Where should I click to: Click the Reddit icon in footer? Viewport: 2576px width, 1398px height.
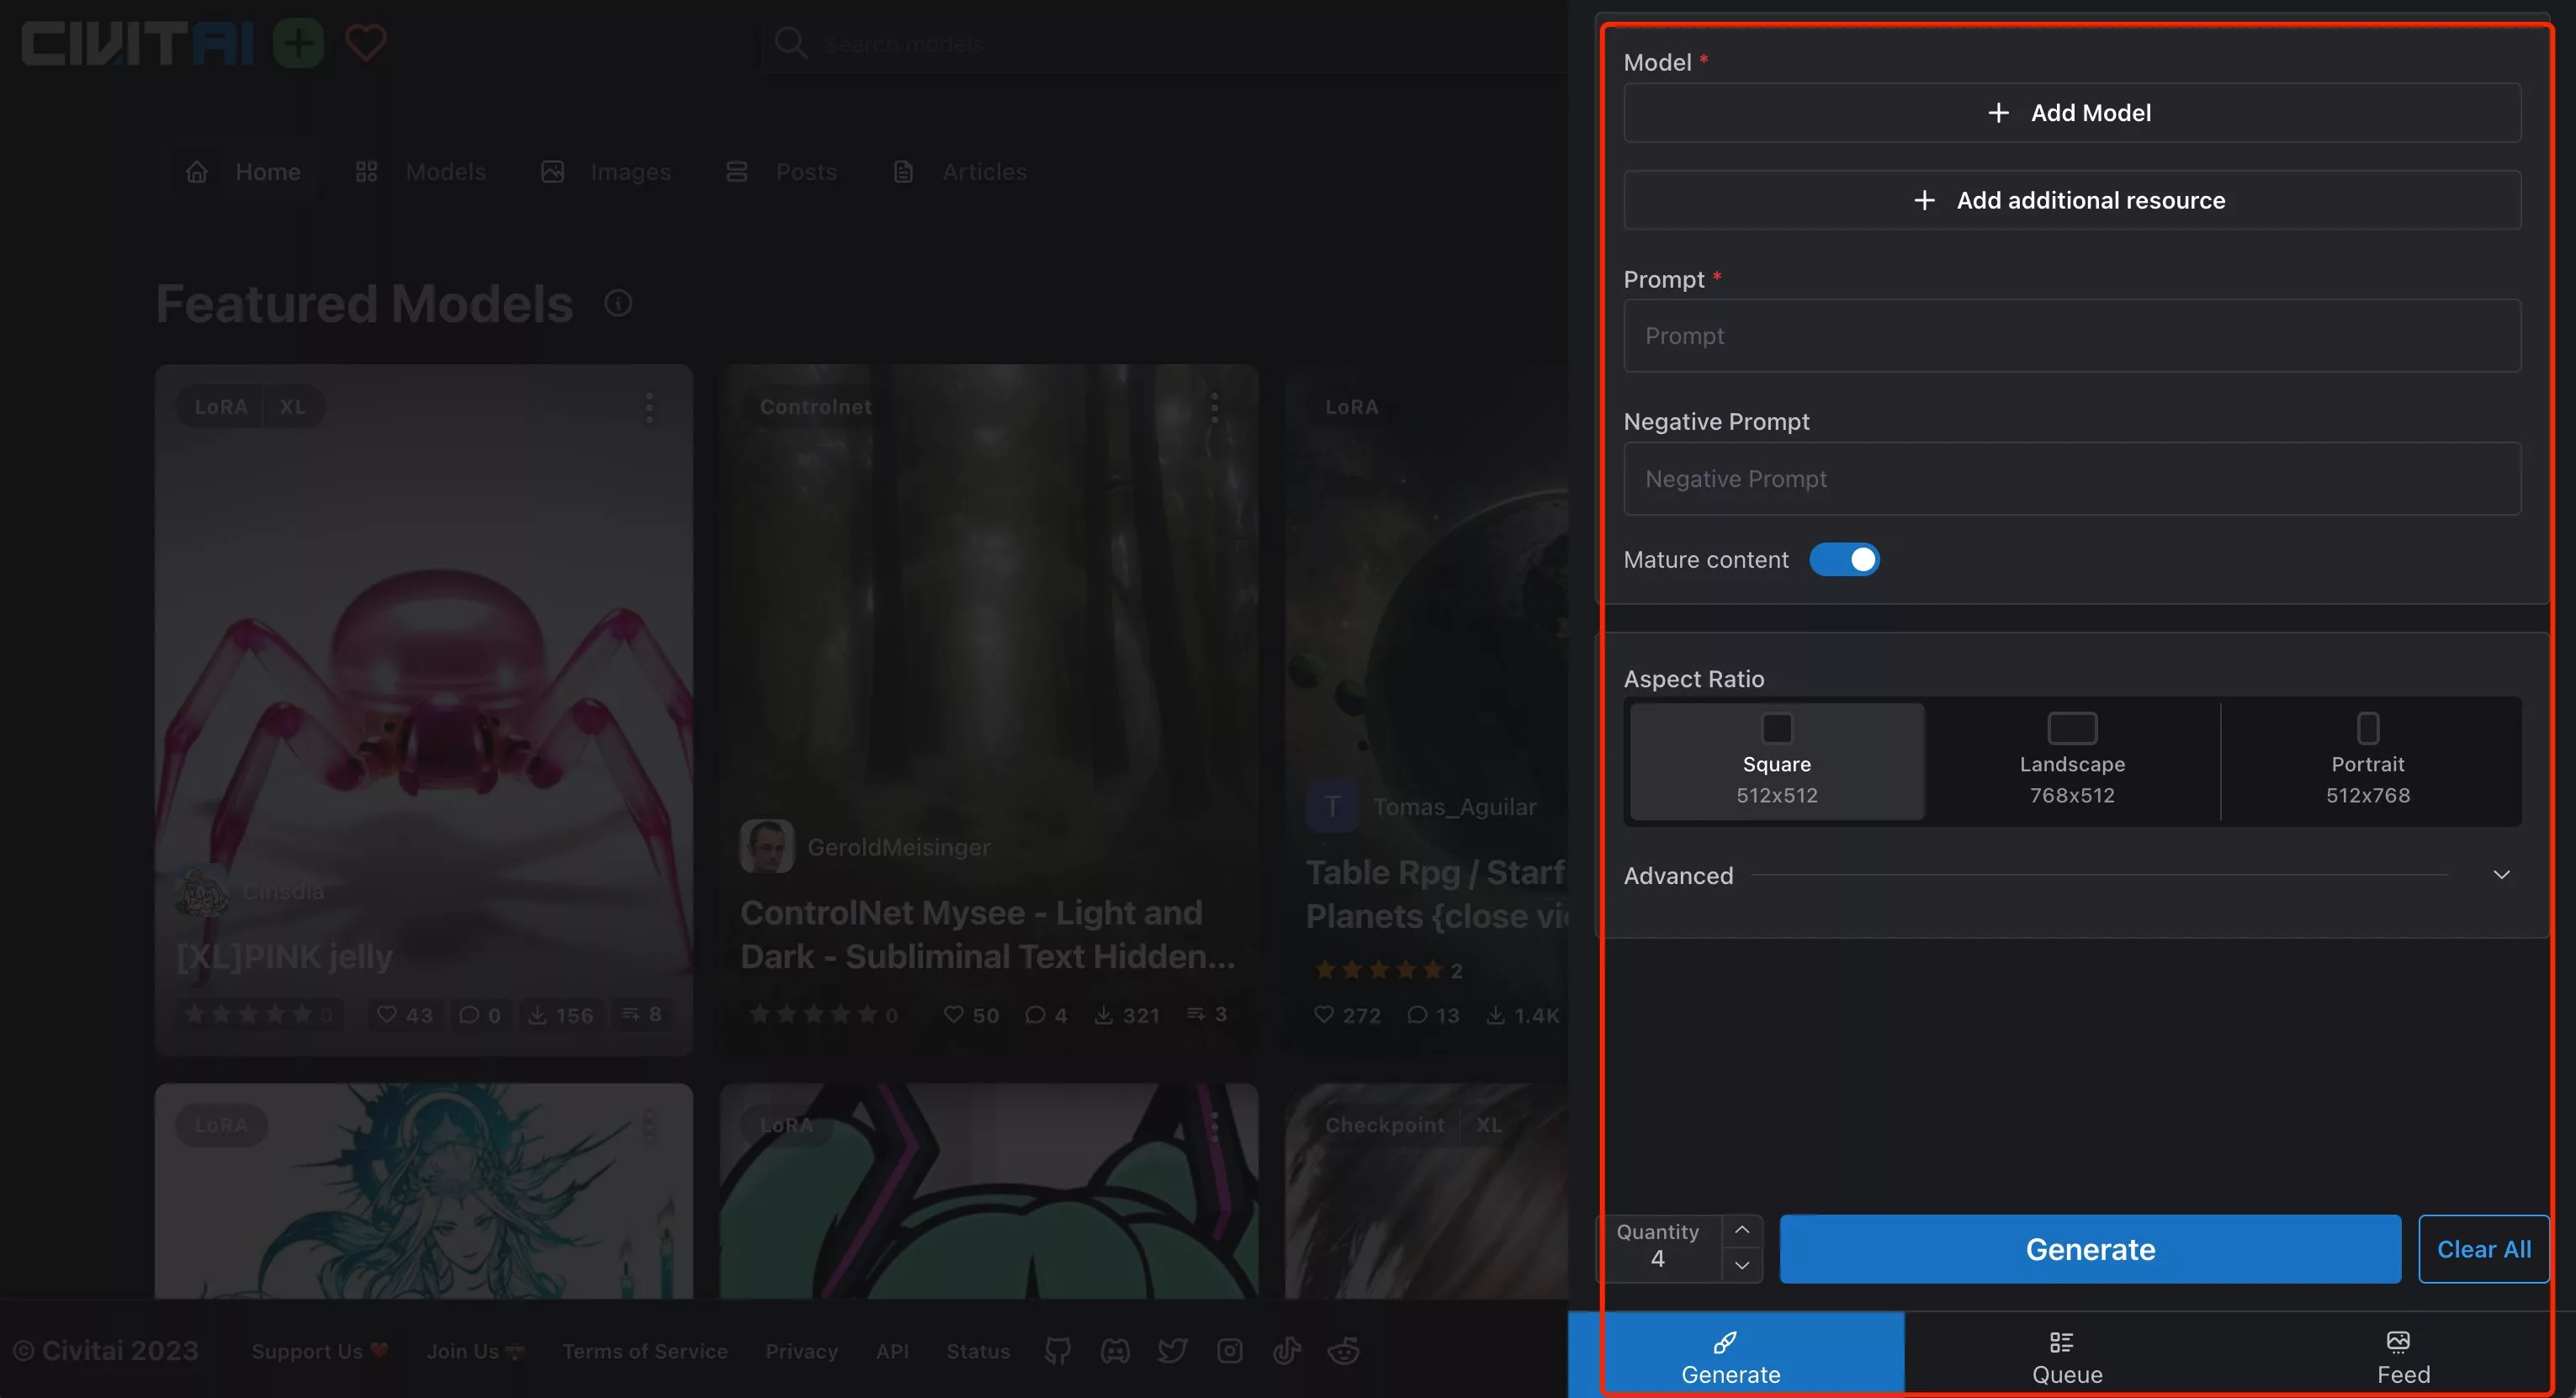click(x=1343, y=1351)
